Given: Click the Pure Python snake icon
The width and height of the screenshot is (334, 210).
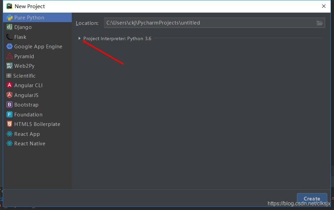Looking at the screenshot, I should tap(10, 17).
